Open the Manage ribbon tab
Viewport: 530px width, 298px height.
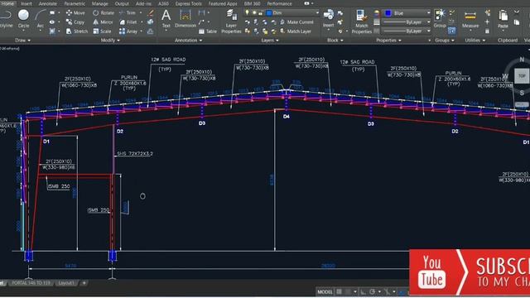[x=99, y=3]
